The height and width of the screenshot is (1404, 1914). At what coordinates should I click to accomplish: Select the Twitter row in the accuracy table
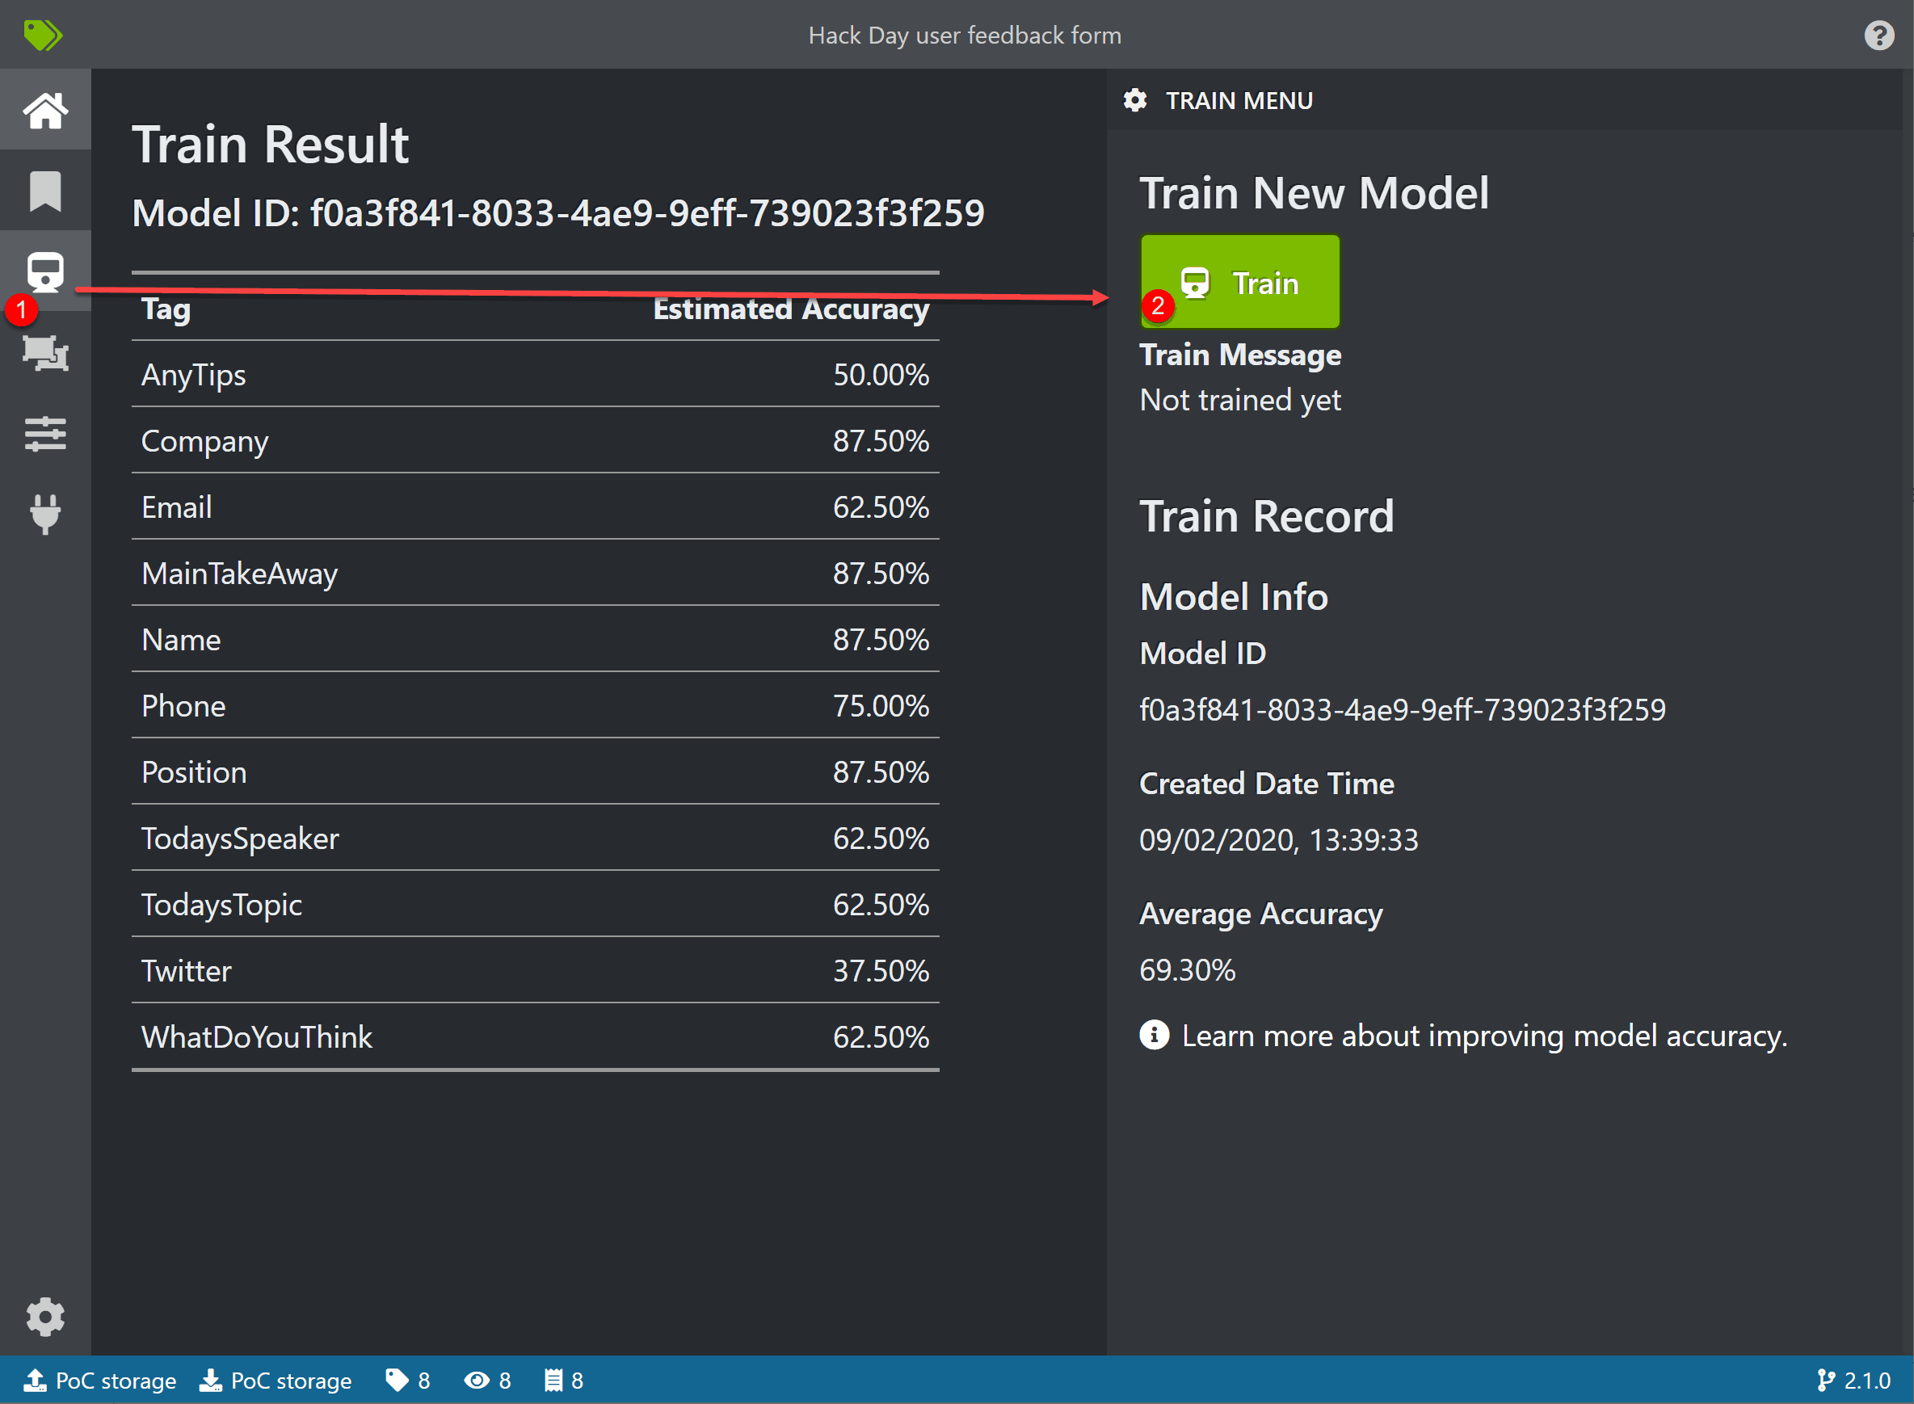click(536, 970)
